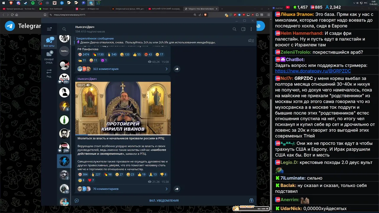
Task: Toggle the pill reaction showing 1130
Action: tap(98, 54)
